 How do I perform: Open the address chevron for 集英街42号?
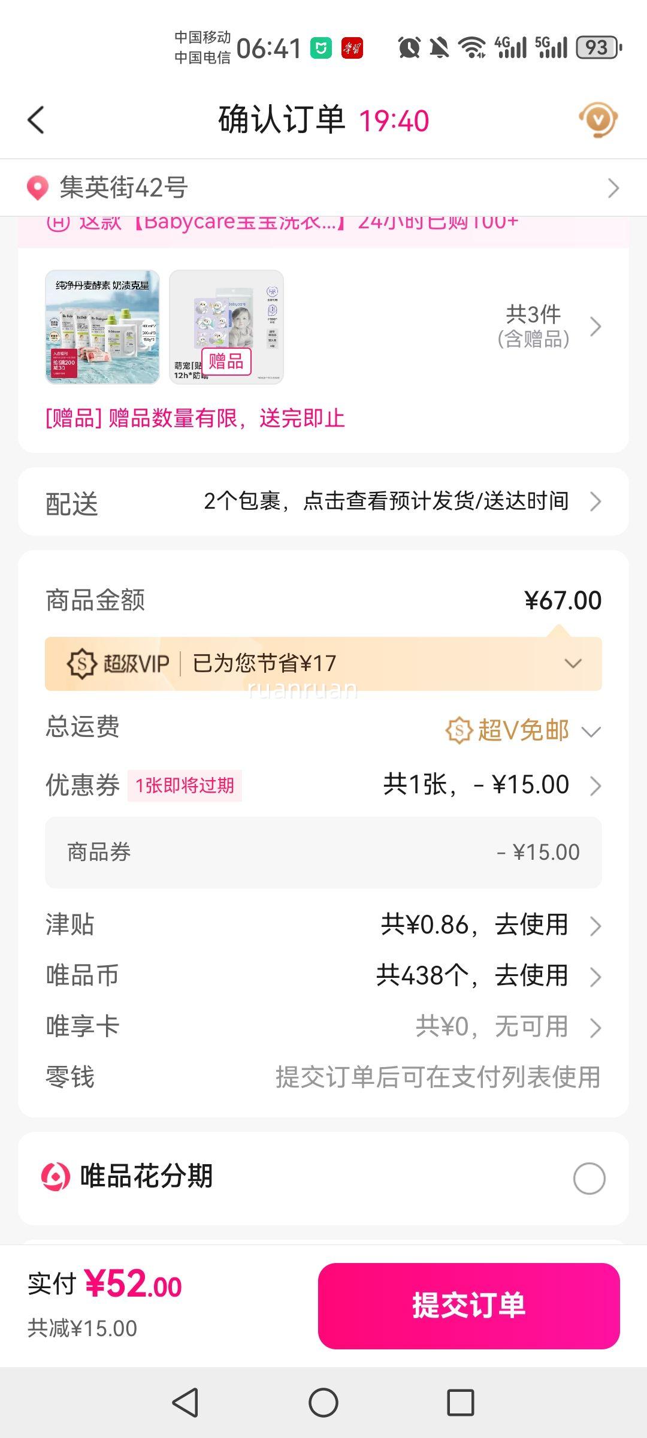613,188
